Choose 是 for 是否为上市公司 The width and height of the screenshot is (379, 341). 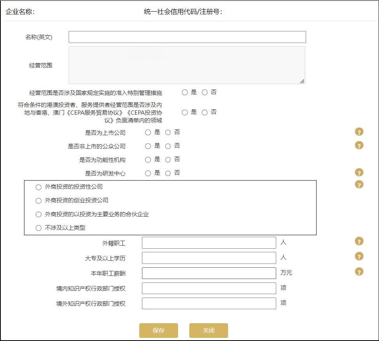(x=148, y=132)
